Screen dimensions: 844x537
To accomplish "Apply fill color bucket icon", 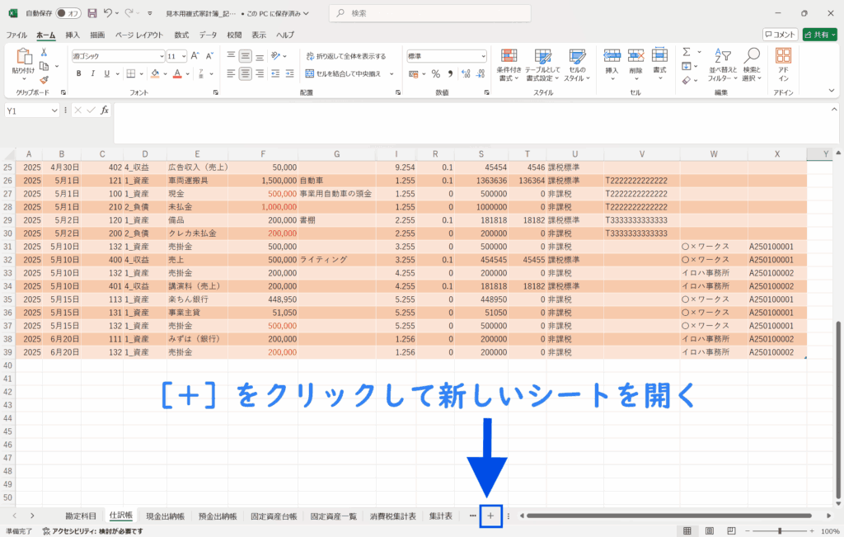I will point(155,73).
